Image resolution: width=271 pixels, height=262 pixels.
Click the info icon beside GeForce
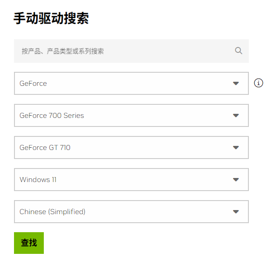[x=258, y=83]
